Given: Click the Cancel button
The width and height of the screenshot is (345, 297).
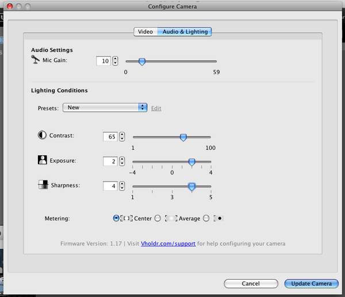Looking at the screenshot, I should click(x=251, y=284).
